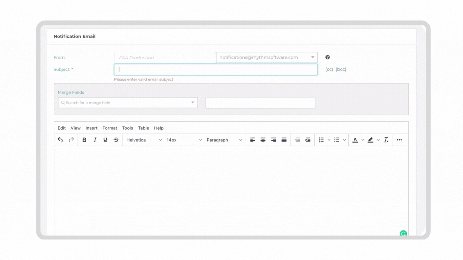Click inside the email body editor
Viewport: 463px width, 260px height.
click(231, 191)
